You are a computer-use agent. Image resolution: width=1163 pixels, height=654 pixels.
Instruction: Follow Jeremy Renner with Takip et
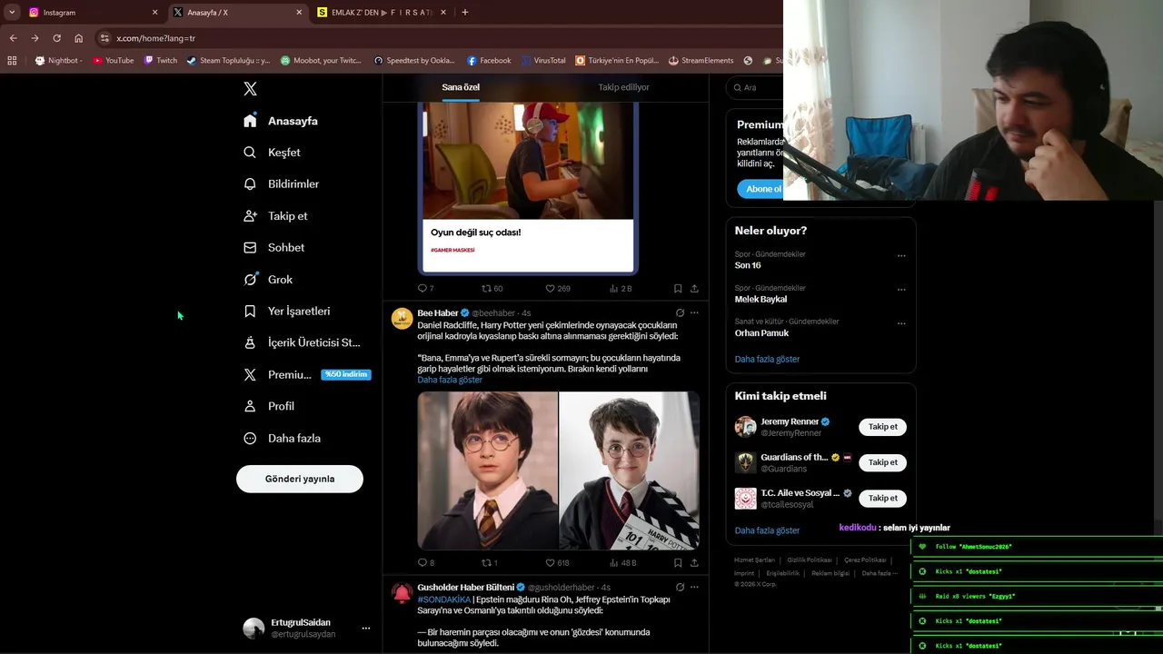point(882,427)
